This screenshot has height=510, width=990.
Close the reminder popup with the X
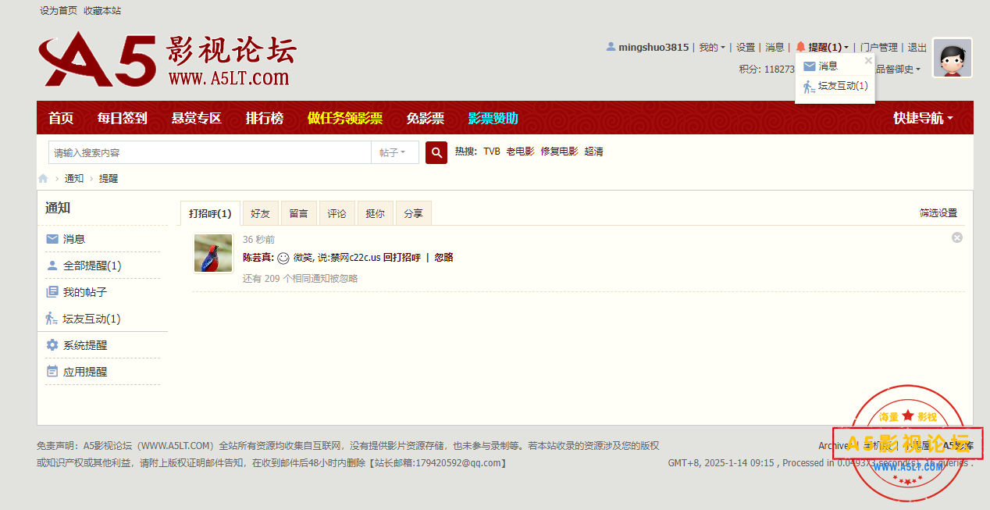click(868, 60)
